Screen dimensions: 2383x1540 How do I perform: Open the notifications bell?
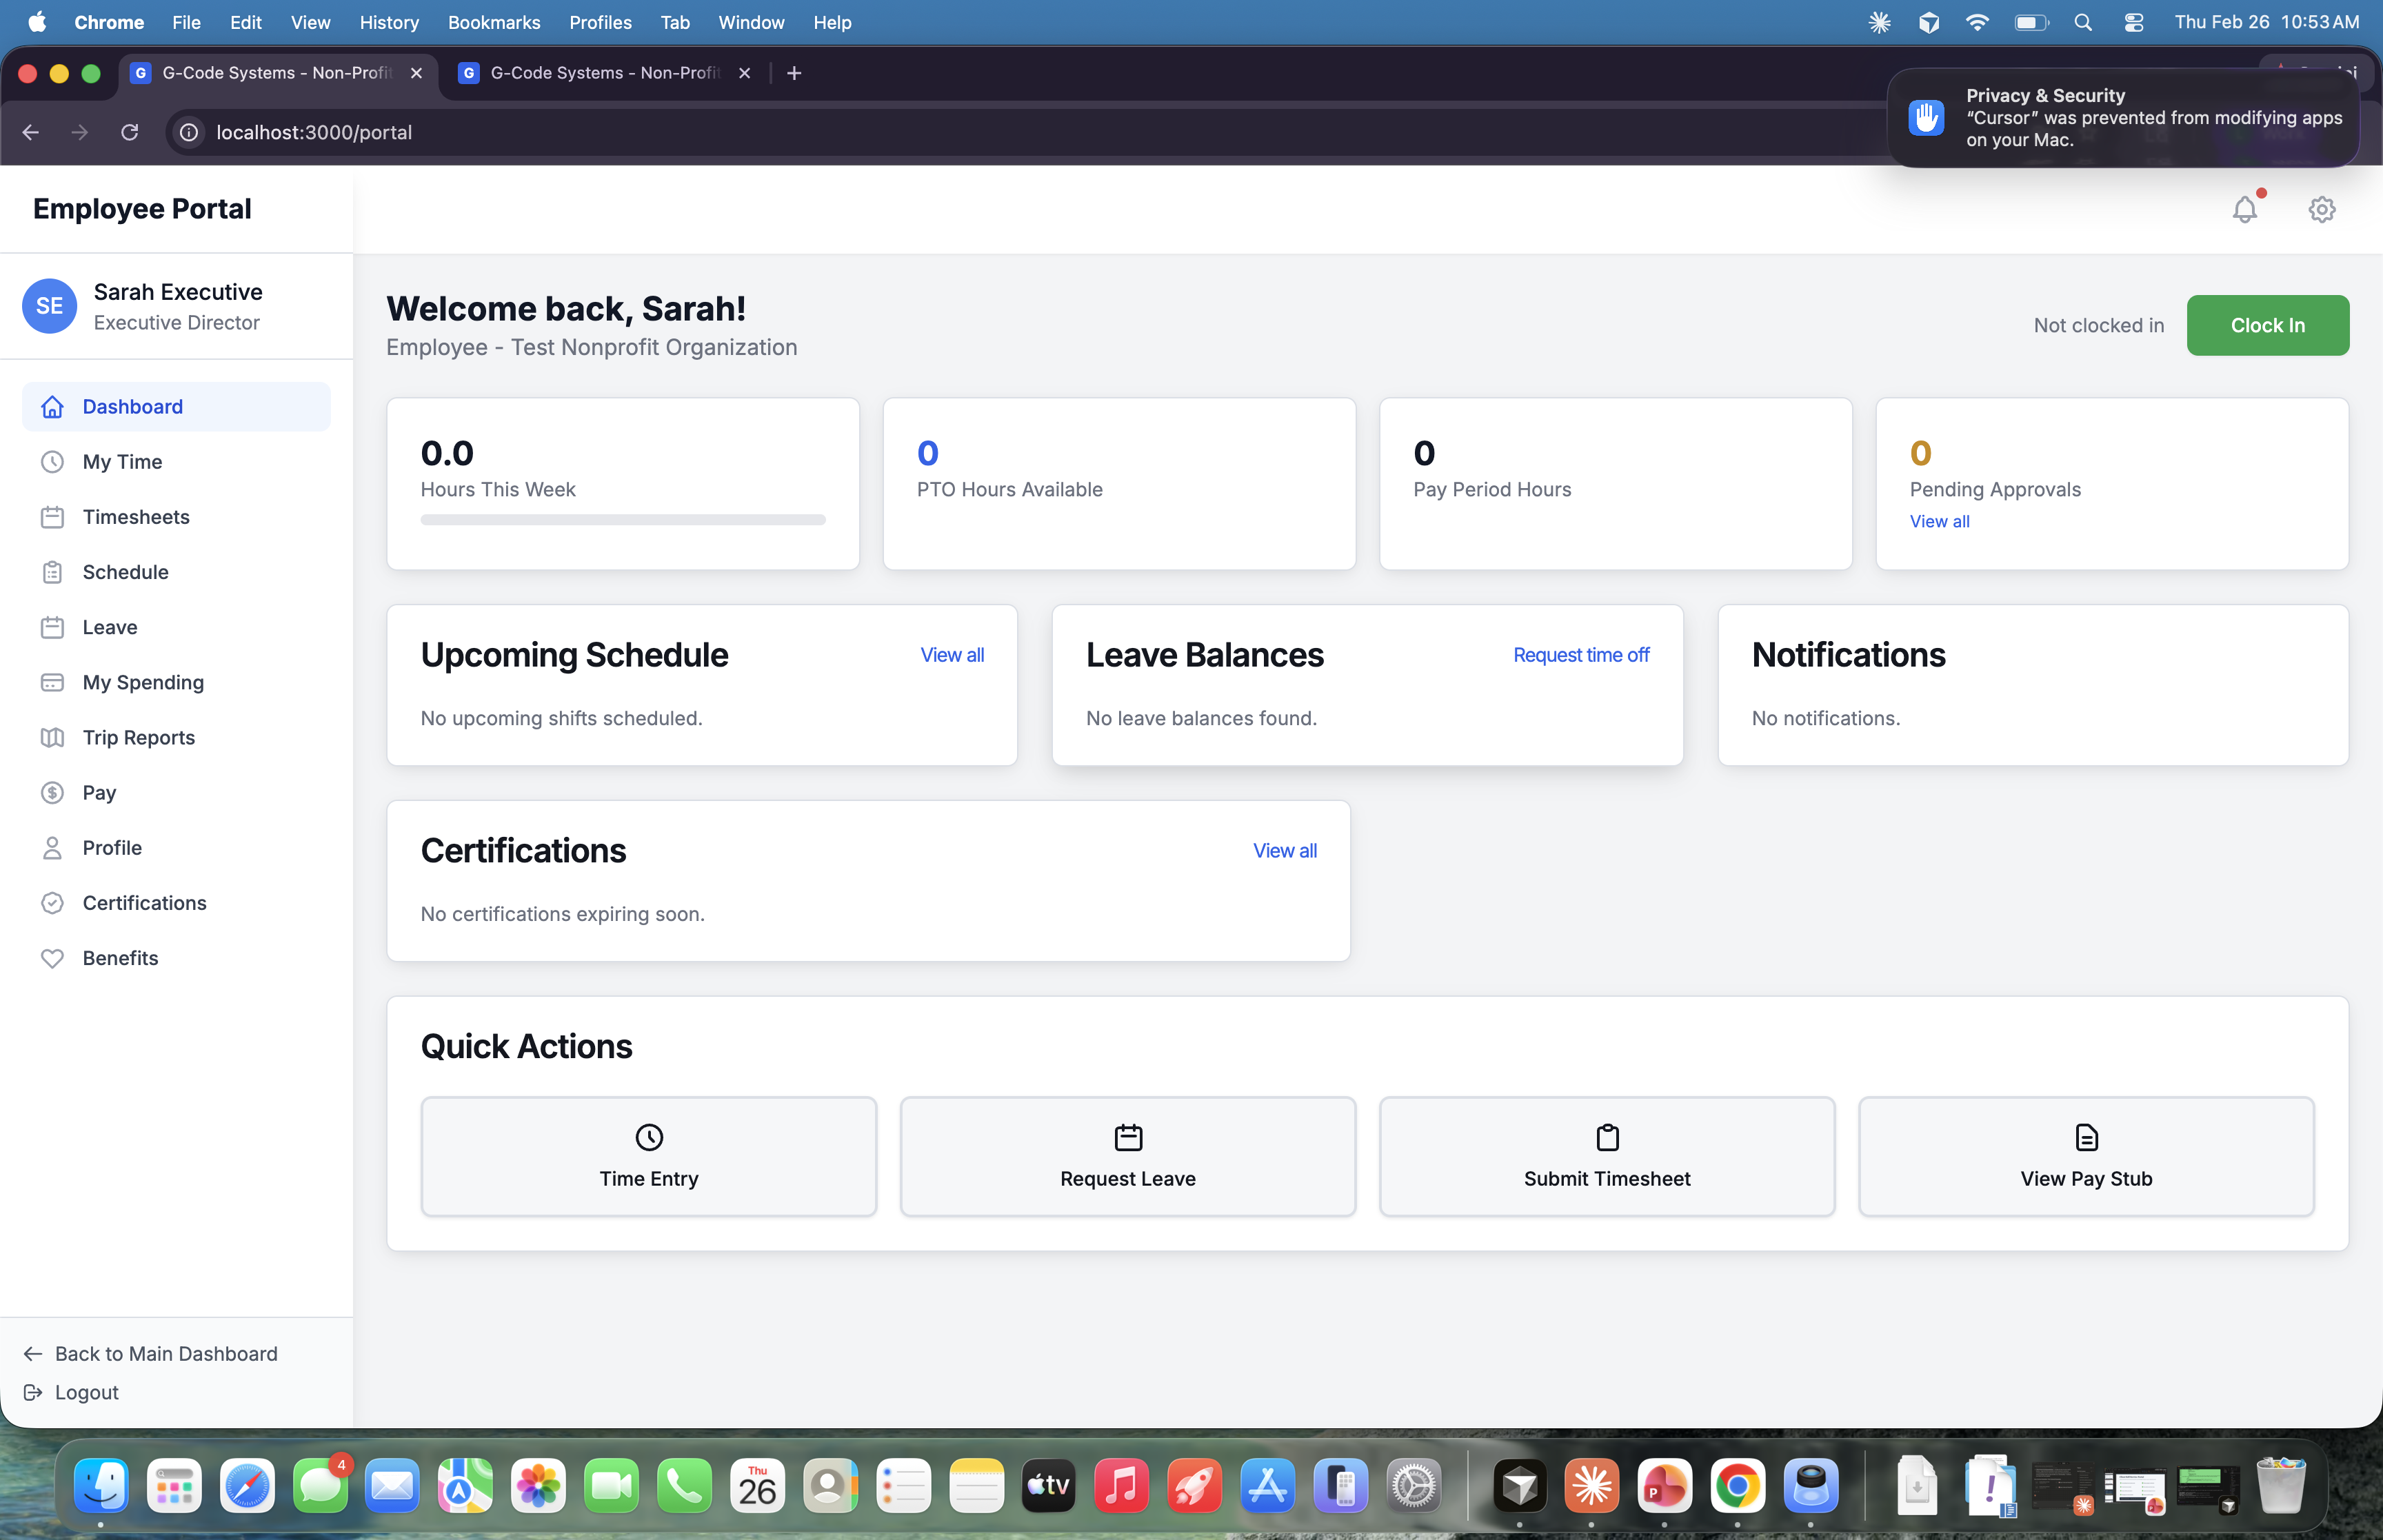click(x=2244, y=209)
